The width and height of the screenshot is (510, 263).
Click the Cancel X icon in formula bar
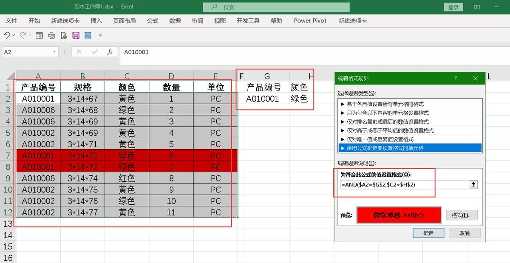(x=79, y=52)
